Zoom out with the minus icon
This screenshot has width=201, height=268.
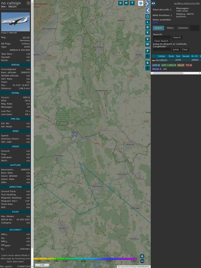[142, 261]
